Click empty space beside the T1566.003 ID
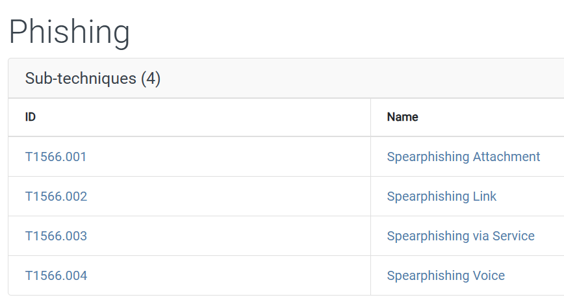The width and height of the screenshot is (564, 304). [x=227, y=236]
